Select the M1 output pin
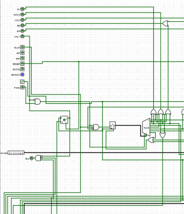The width and height of the screenshot is (184, 214). pyautogui.click(x=23, y=9)
